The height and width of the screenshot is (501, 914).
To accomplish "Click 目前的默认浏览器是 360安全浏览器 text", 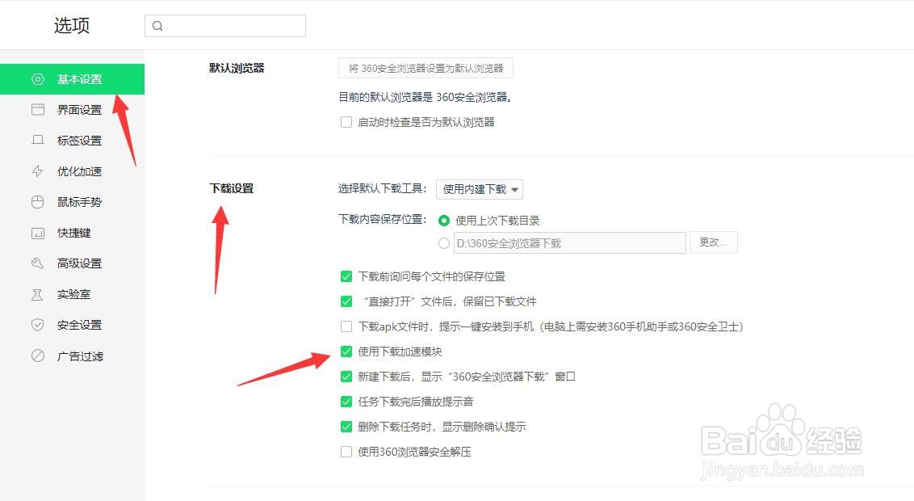I will point(426,98).
